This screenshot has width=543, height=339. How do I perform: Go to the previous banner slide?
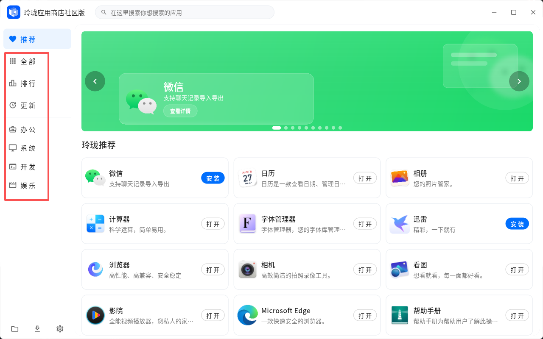coord(95,81)
